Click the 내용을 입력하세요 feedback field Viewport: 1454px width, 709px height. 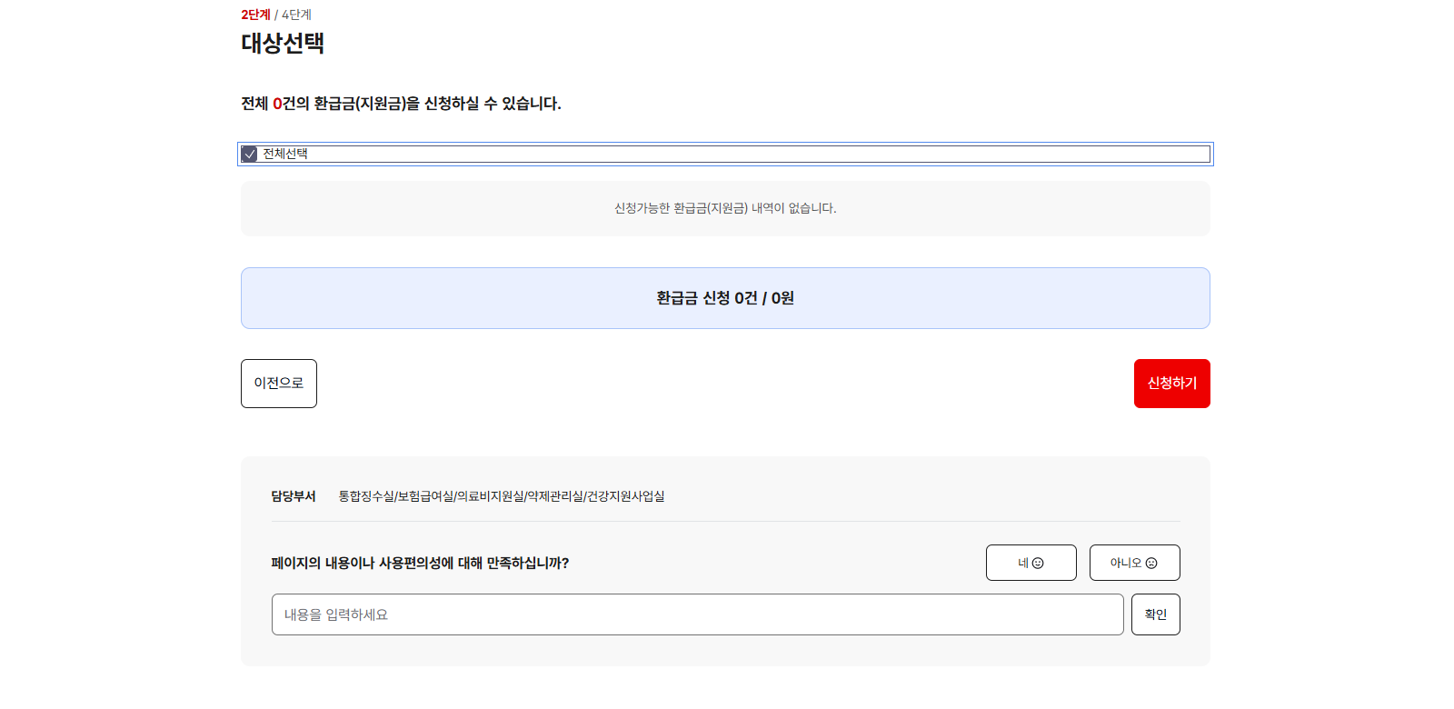coord(698,614)
